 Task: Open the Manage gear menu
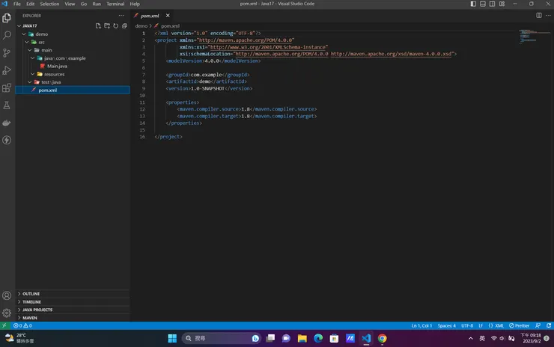point(7,313)
